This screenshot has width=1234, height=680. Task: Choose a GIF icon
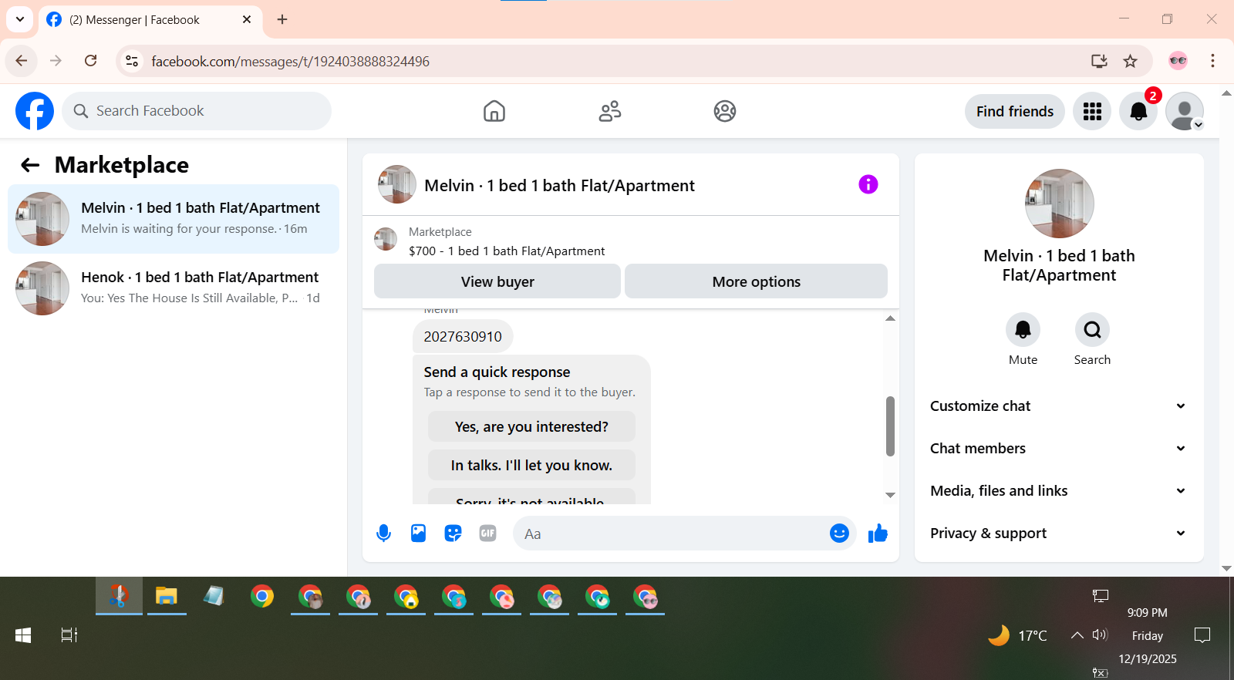point(487,534)
